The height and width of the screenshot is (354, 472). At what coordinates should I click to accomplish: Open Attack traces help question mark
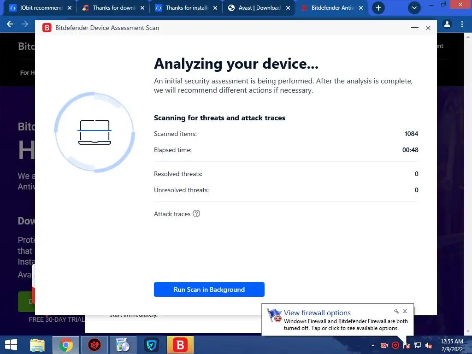pyautogui.click(x=196, y=213)
